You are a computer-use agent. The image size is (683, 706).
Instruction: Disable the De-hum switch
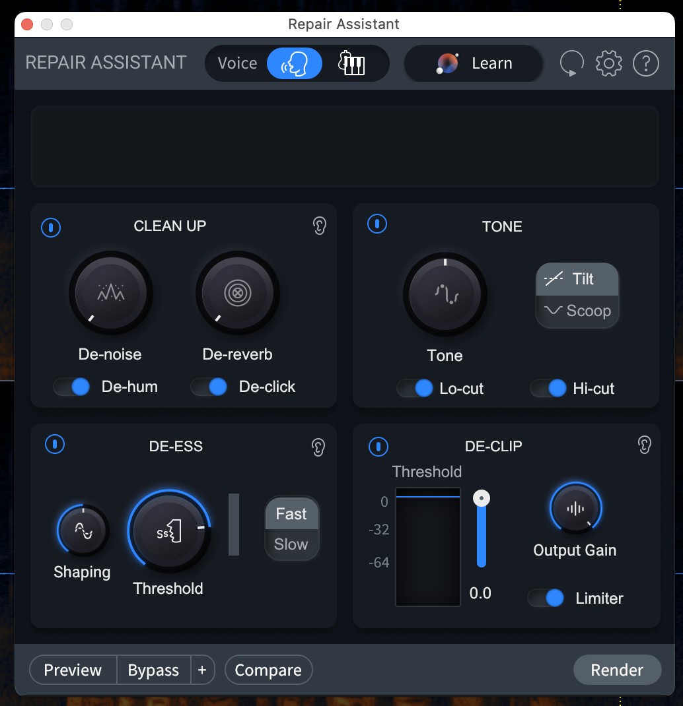coord(72,387)
